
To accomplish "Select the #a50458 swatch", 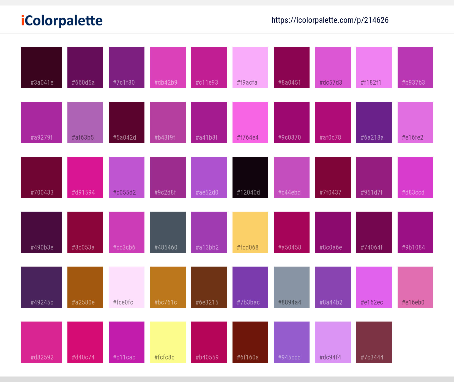I will point(292,232).
